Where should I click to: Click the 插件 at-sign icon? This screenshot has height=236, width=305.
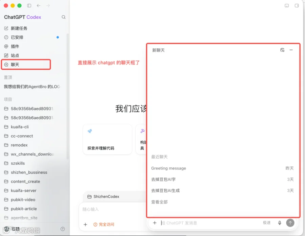click(x=6, y=46)
